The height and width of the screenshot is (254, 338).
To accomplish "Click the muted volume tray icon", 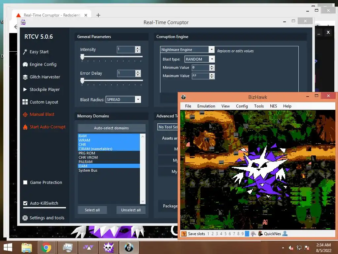I will click(x=291, y=248).
